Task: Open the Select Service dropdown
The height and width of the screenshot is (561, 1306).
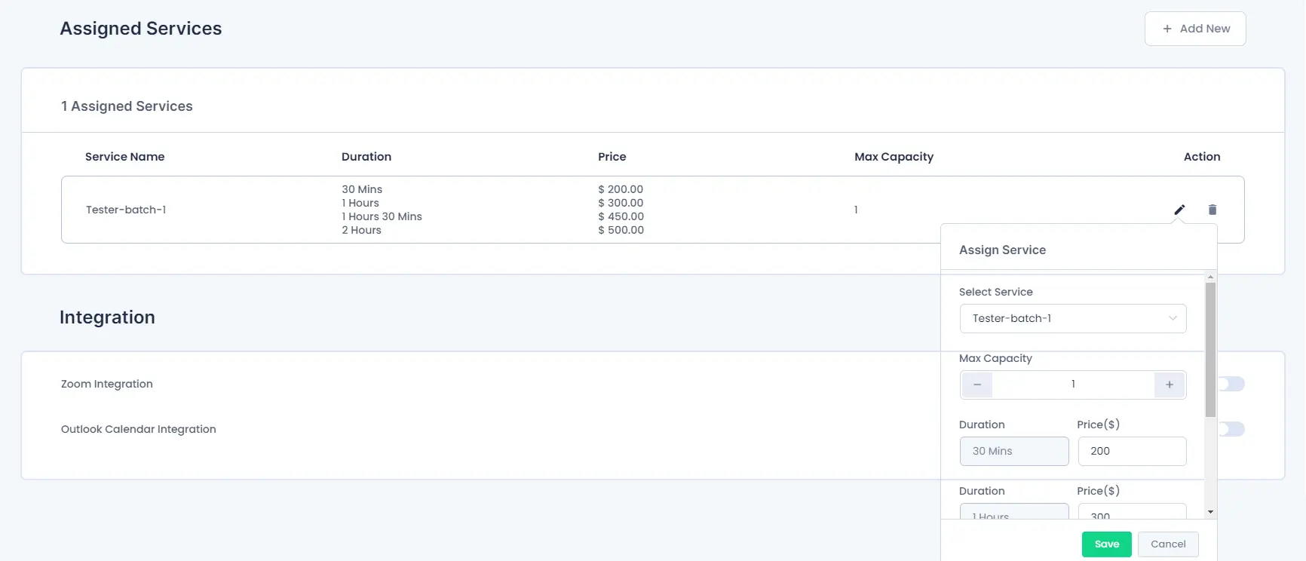Action: pyautogui.click(x=1073, y=318)
